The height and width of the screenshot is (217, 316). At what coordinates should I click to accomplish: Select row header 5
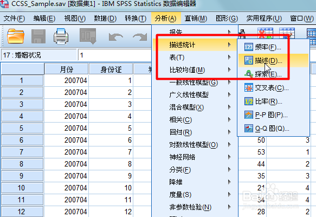click(x=22, y=128)
